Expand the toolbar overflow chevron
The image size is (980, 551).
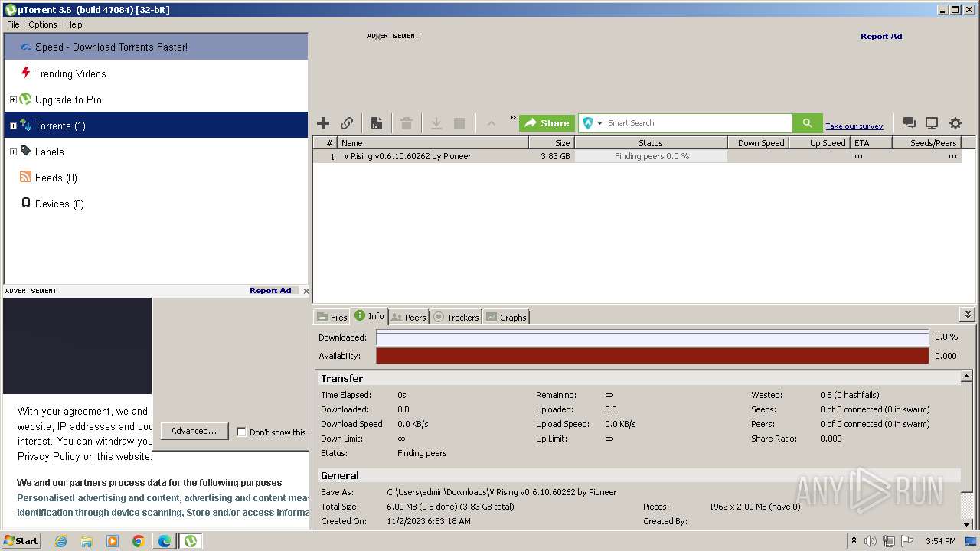point(513,118)
